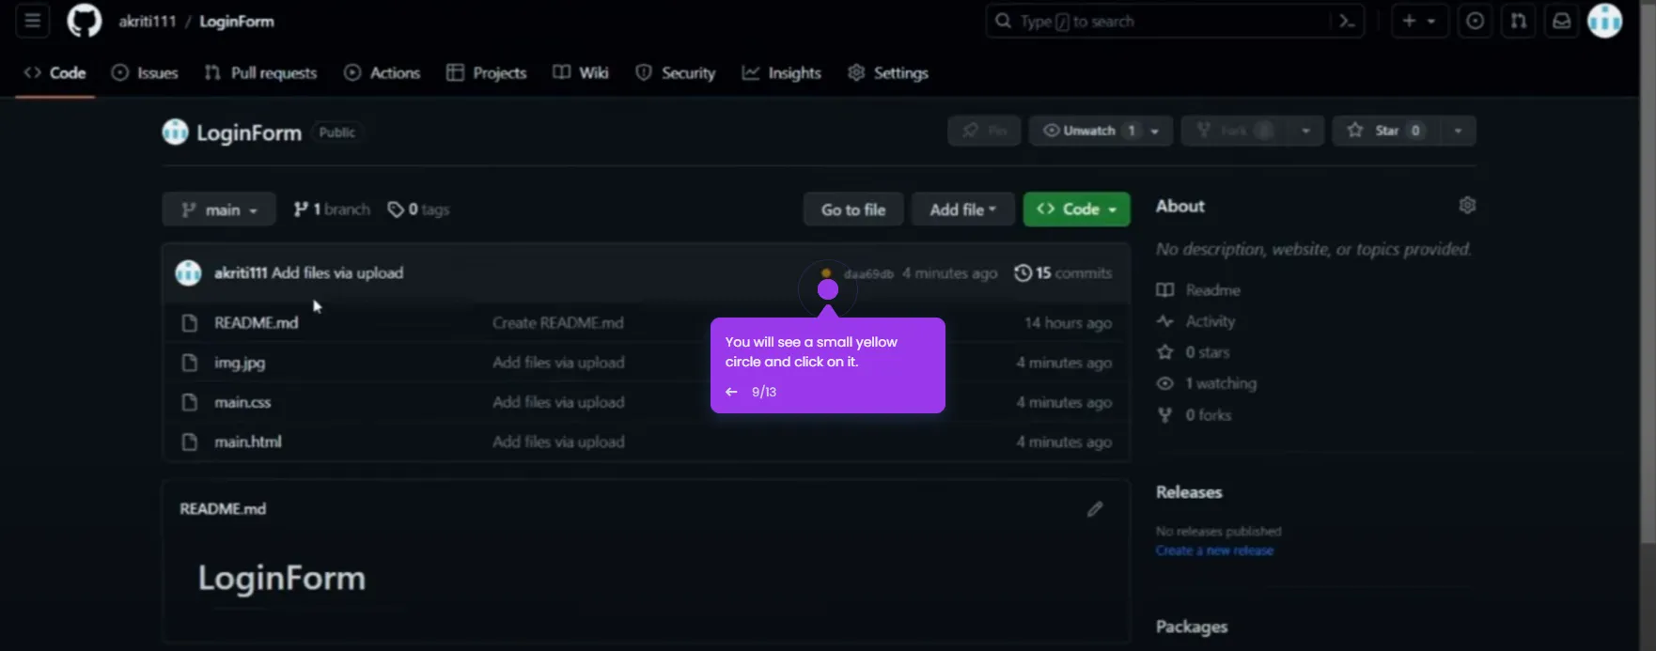Open the Issues shortcut icon in header
1656x651 pixels.
(1476, 21)
